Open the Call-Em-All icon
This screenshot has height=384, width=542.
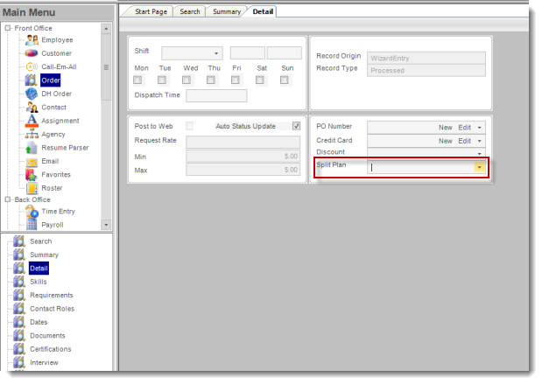pyautogui.click(x=32, y=66)
